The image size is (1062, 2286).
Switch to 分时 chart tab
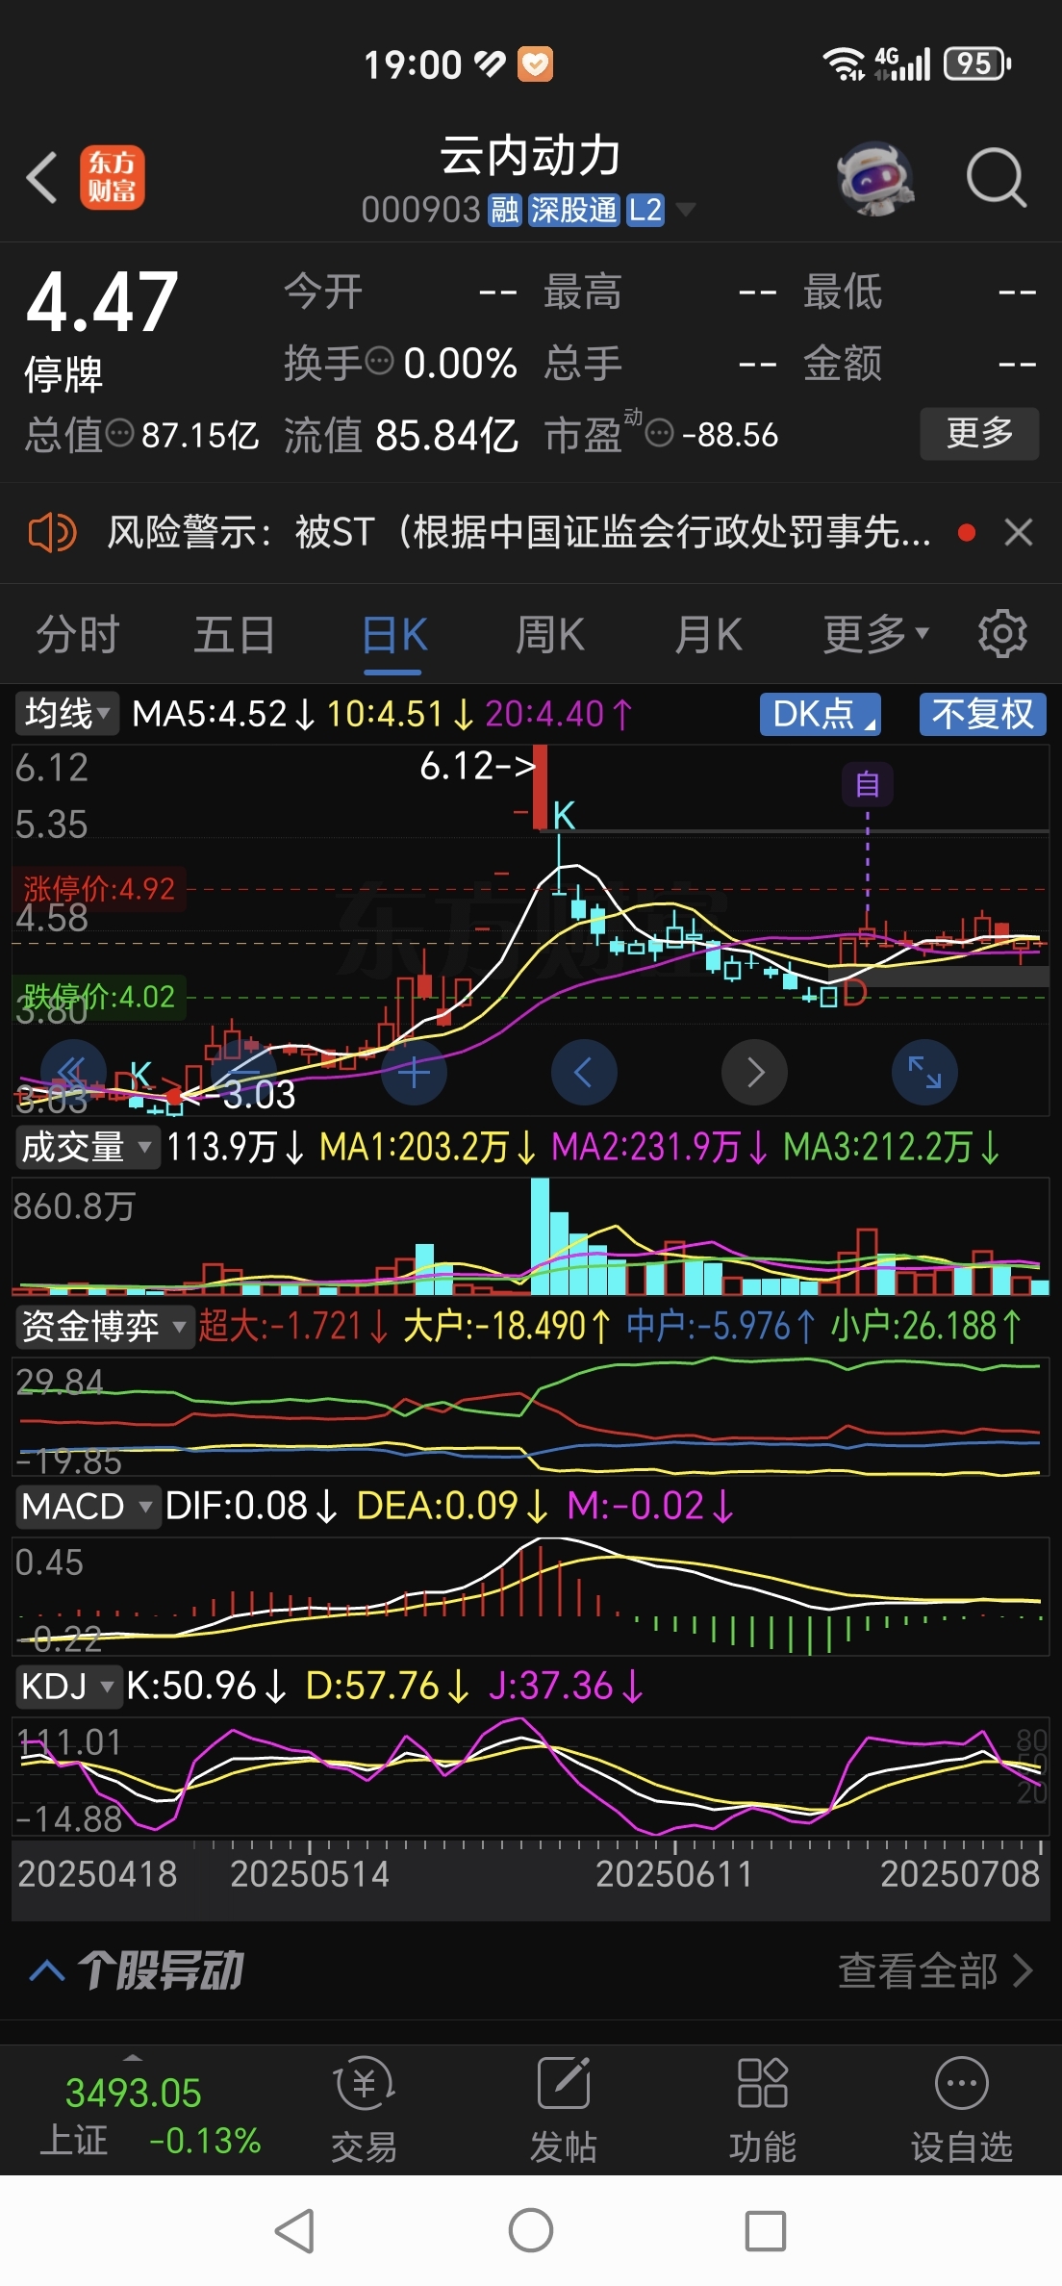click(77, 635)
